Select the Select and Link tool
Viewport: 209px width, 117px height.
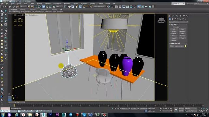(x=10, y=6)
